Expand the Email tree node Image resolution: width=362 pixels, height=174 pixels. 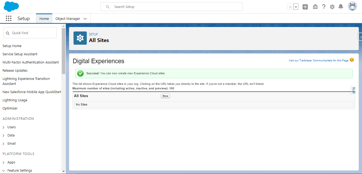tap(3, 144)
